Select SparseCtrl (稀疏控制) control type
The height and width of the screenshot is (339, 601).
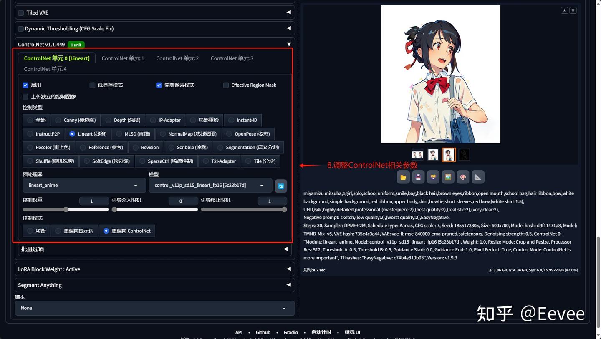[x=167, y=161]
